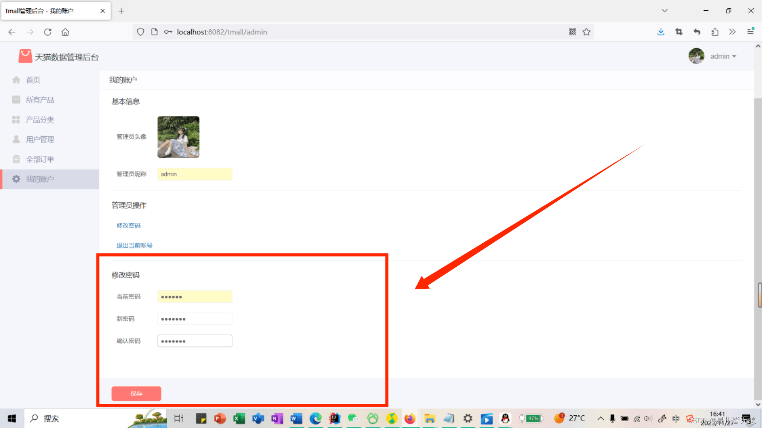The width and height of the screenshot is (762, 428).
Task: Bookmark this page with star icon
Action: 587,32
